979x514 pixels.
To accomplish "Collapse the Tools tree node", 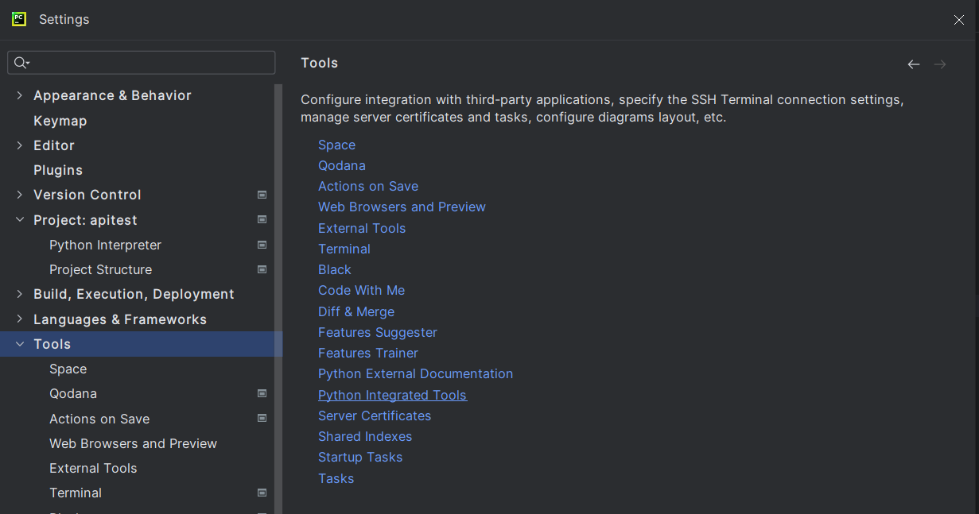I will point(20,344).
